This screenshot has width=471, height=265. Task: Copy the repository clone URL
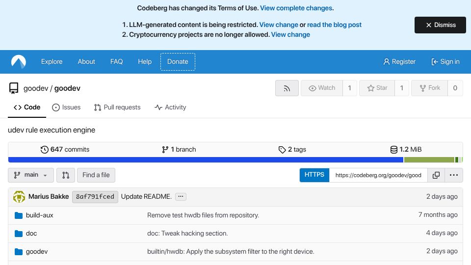point(436,175)
